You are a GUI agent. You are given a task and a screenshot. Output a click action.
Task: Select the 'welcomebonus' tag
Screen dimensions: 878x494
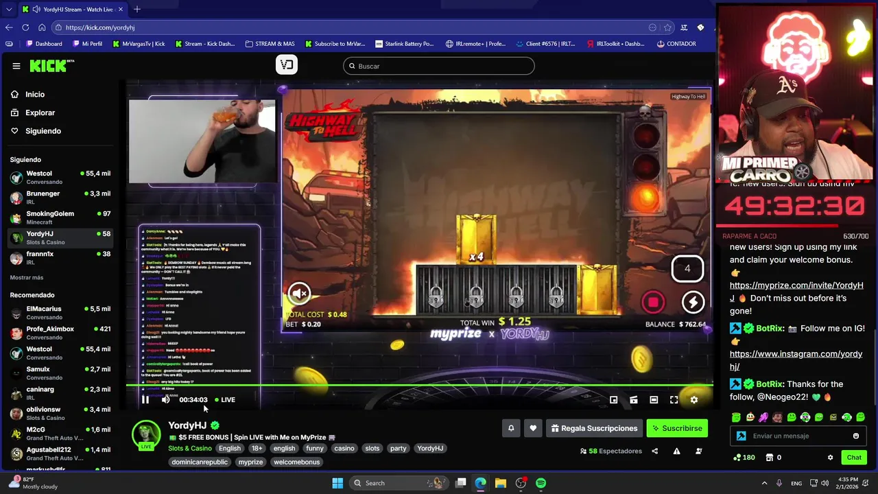pyautogui.click(x=297, y=462)
